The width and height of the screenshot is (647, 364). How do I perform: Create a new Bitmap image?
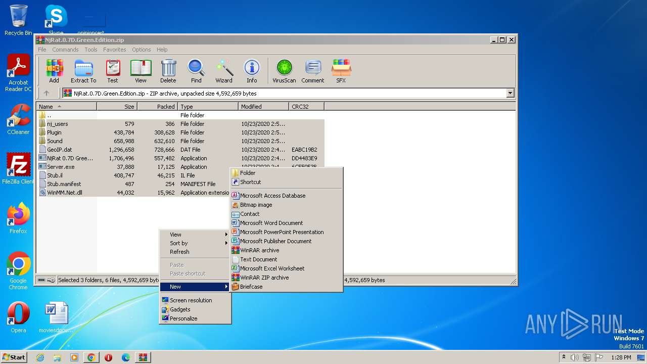pyautogui.click(x=287, y=205)
